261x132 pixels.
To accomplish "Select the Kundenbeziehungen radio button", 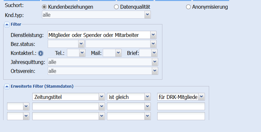I will pyautogui.click(x=45, y=7).
